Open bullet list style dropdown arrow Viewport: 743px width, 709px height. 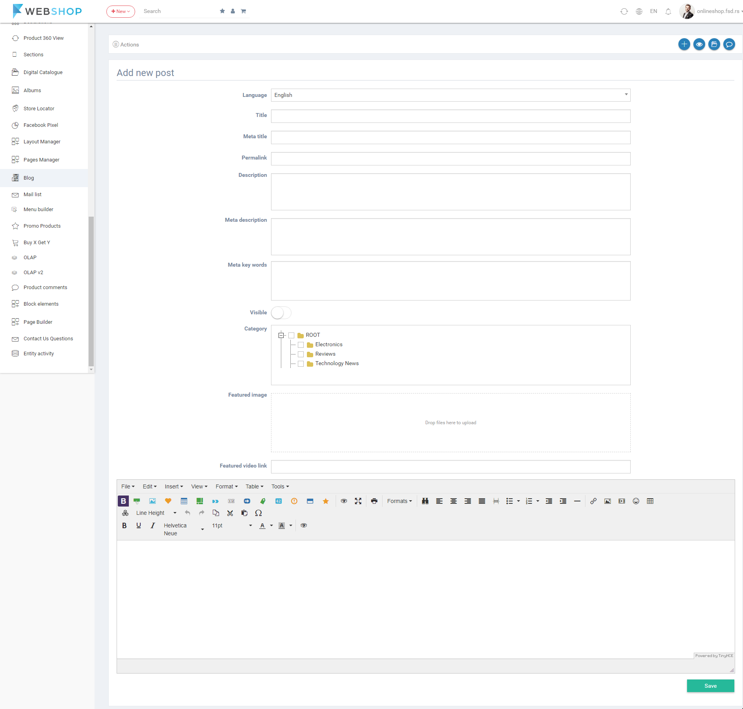point(518,501)
